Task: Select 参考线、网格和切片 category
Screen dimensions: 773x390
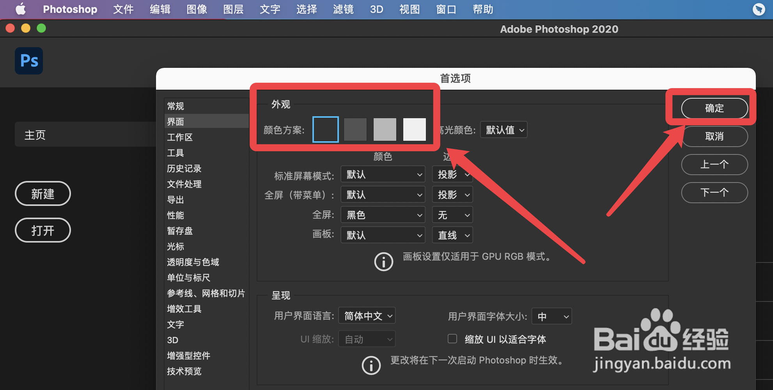Action: [207, 293]
